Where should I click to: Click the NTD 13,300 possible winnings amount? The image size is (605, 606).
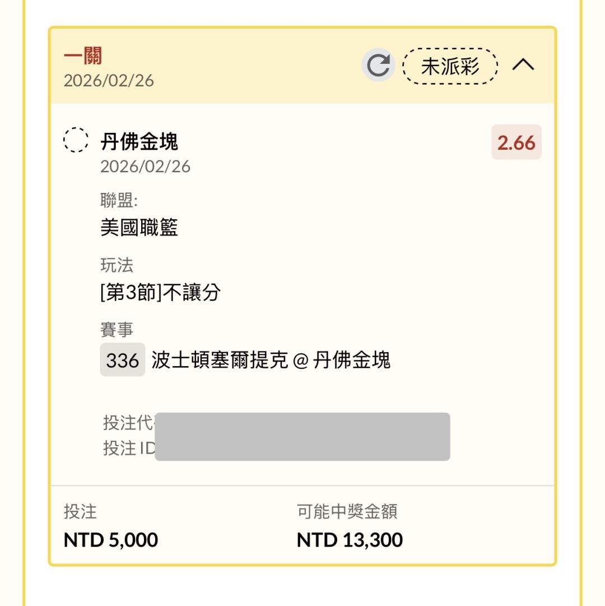coord(350,540)
